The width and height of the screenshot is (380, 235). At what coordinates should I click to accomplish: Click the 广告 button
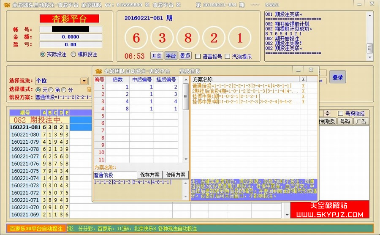361,121
